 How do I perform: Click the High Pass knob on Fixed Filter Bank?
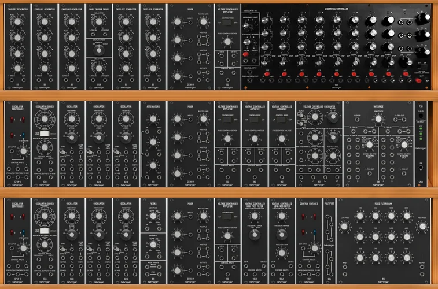[x=422, y=227]
